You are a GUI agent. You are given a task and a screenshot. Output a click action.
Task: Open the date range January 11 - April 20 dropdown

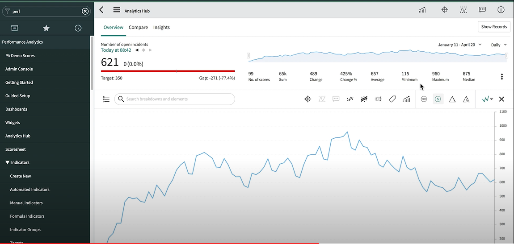click(x=459, y=45)
